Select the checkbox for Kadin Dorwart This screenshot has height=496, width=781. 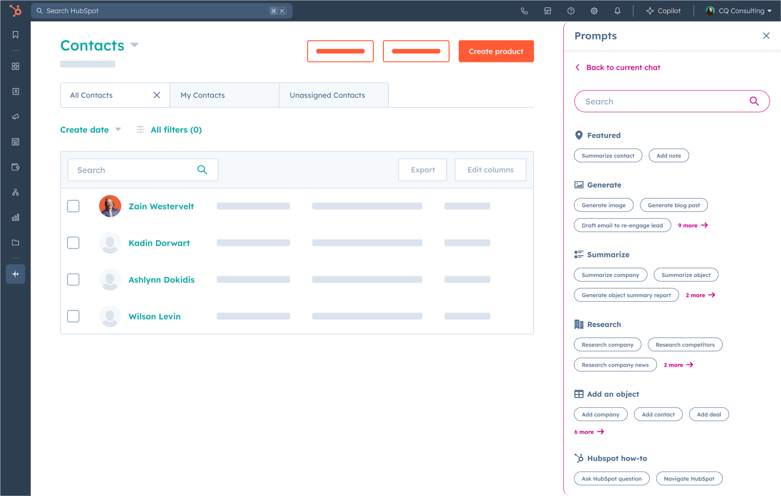pos(73,243)
